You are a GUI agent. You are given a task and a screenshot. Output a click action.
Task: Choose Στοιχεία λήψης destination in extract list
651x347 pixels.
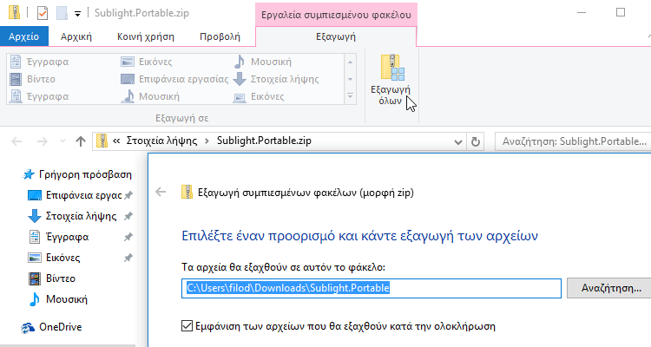[x=276, y=79]
